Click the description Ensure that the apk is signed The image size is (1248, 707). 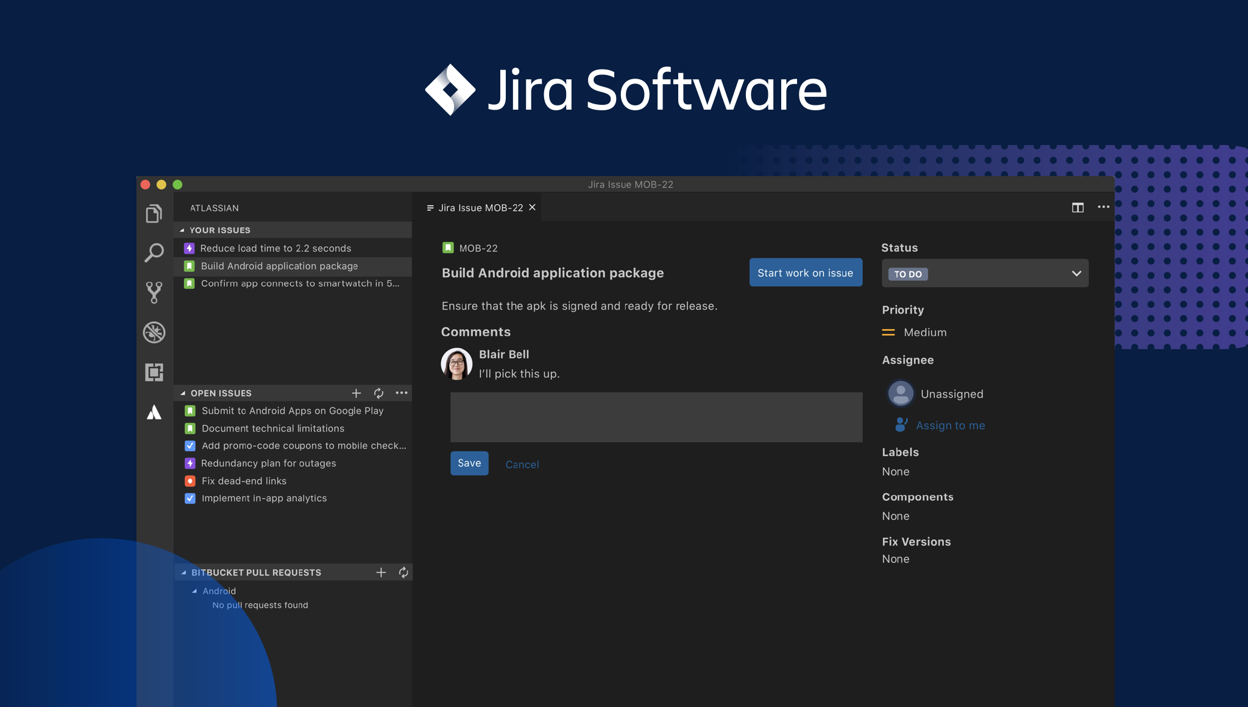click(x=580, y=306)
